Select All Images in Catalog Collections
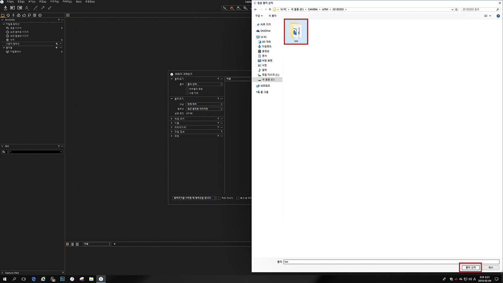Screen dimensions: 503x283 click(13, 28)
